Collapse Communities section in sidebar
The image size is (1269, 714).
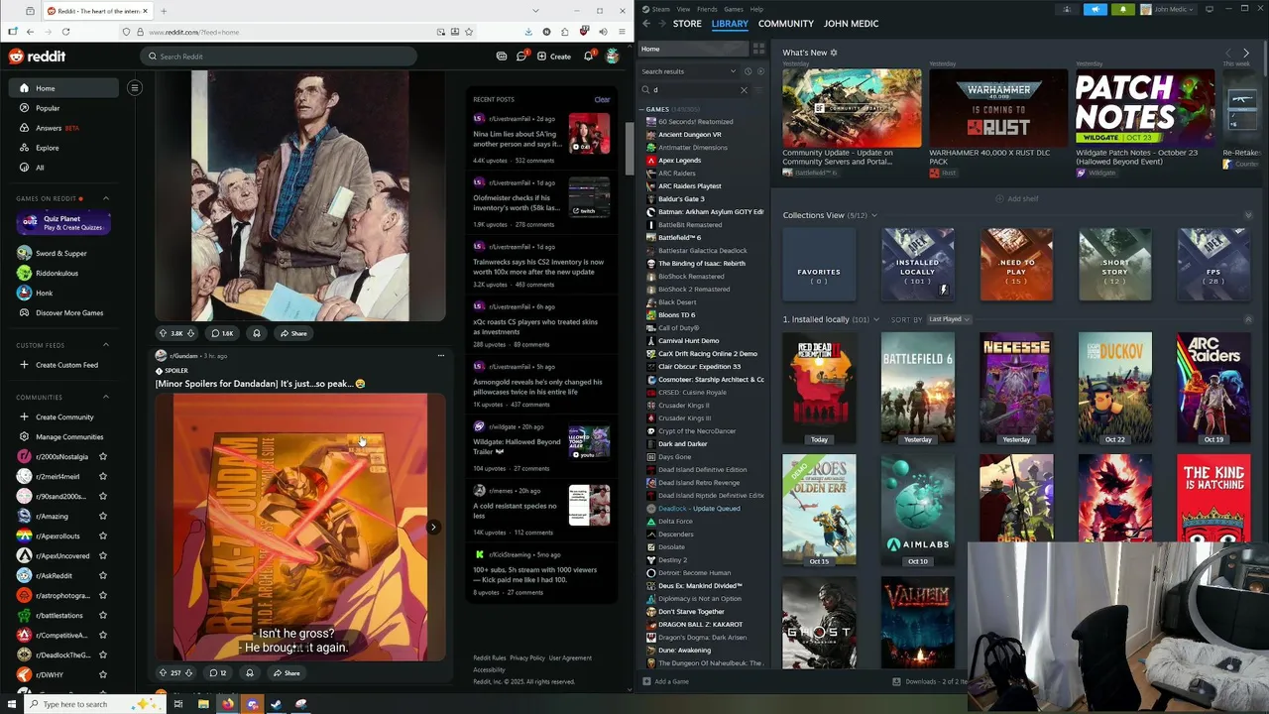[x=106, y=397]
